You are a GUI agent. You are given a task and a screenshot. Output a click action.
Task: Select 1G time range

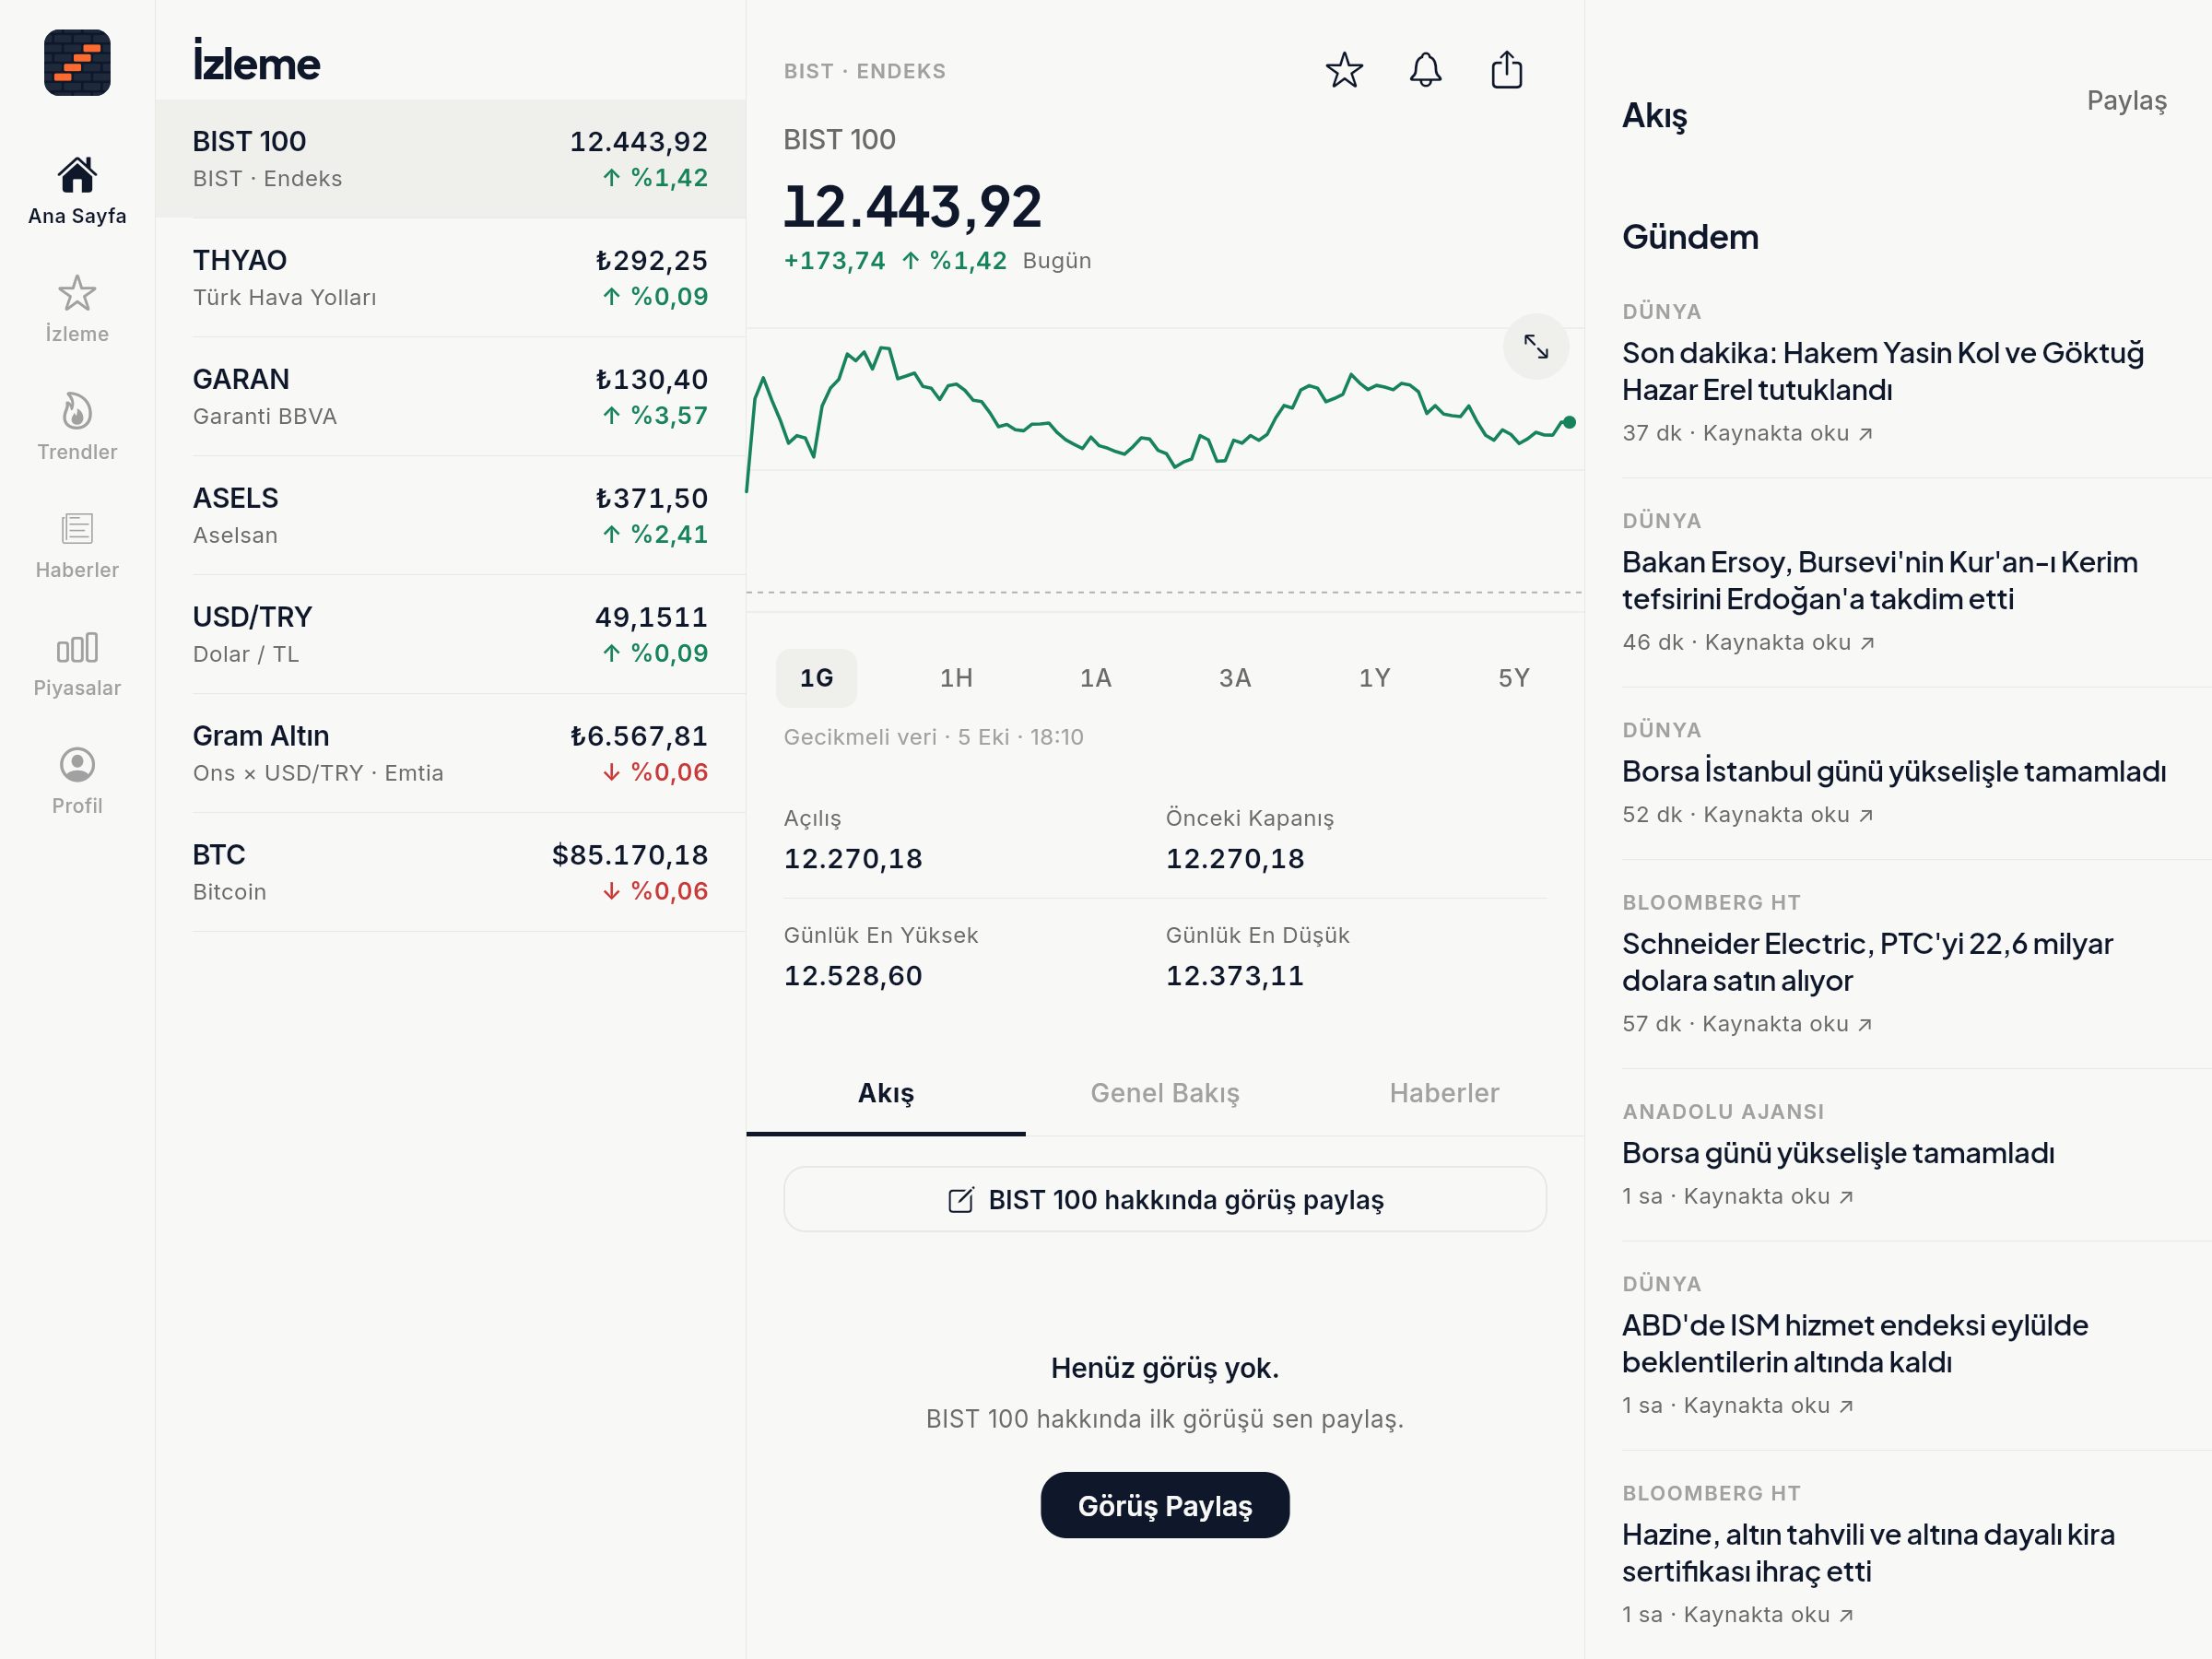point(816,678)
